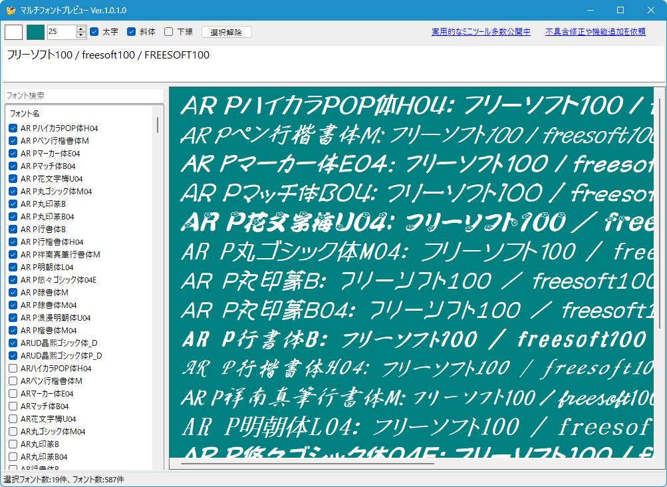
Task: Click the 選択解除 button
Action: point(226,33)
